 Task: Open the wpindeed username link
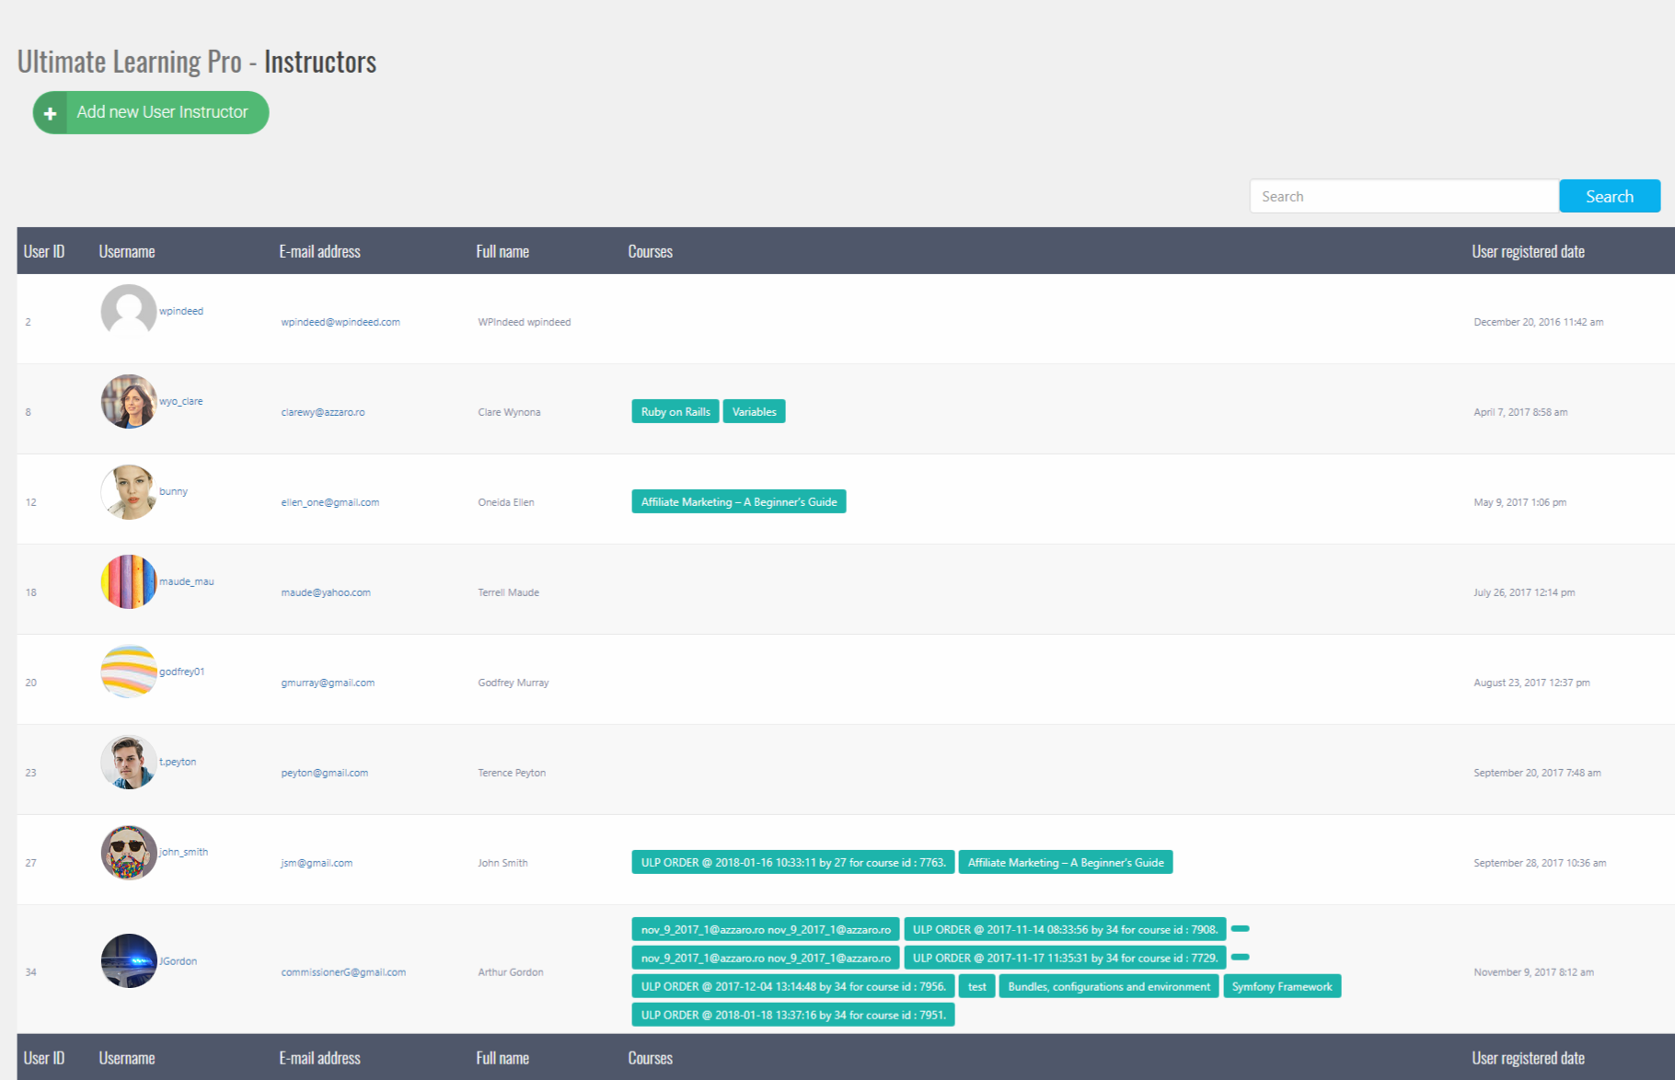tap(181, 311)
